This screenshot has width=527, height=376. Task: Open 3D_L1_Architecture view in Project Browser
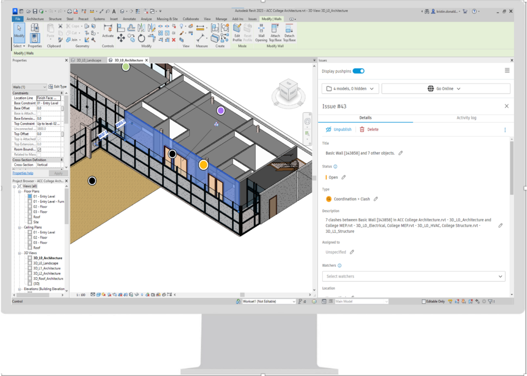click(47, 268)
